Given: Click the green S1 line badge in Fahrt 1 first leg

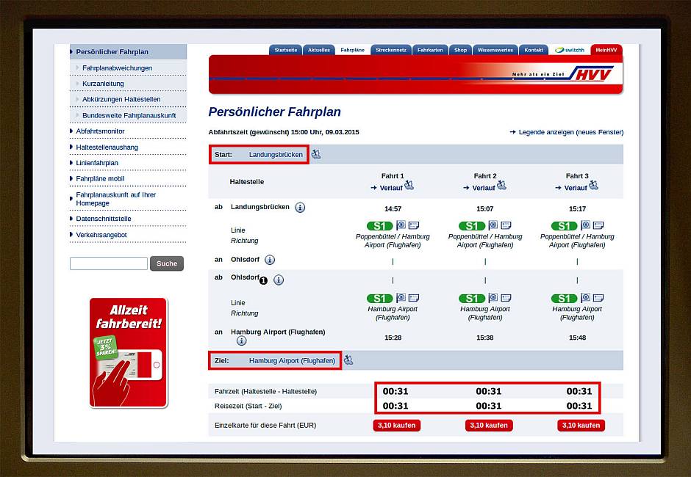Looking at the screenshot, I should click(x=379, y=225).
